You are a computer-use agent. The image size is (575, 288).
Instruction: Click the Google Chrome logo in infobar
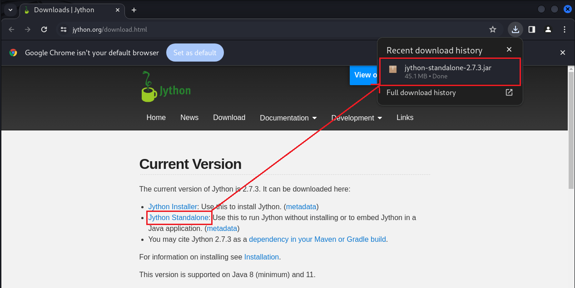click(13, 53)
